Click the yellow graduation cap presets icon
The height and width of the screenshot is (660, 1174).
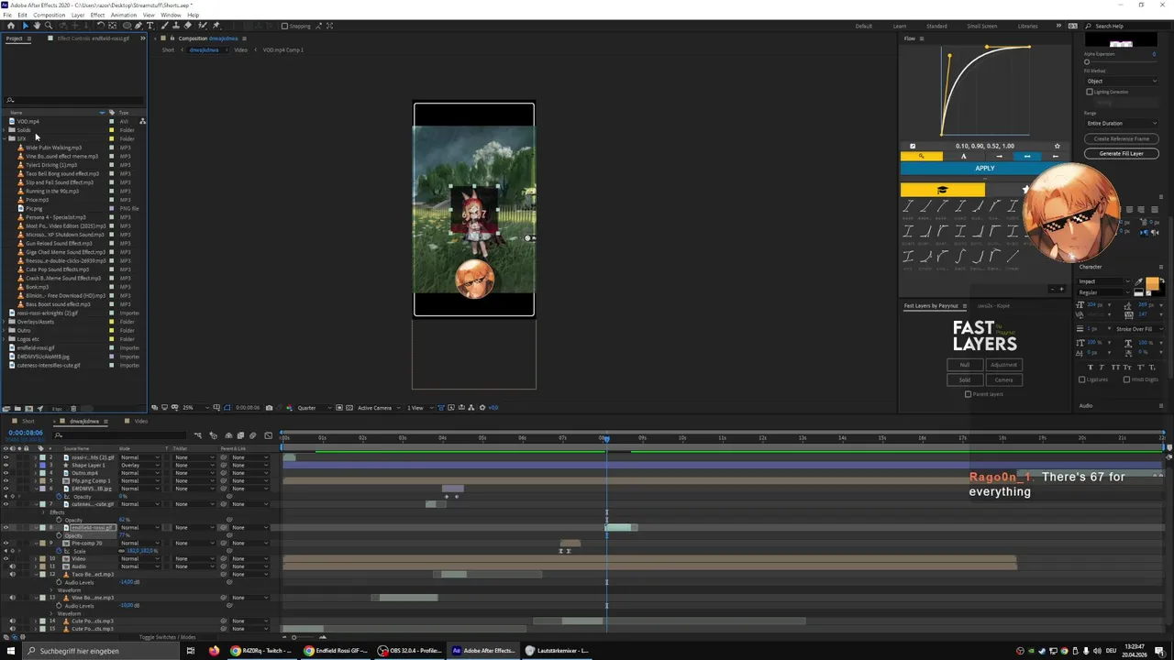click(x=943, y=190)
